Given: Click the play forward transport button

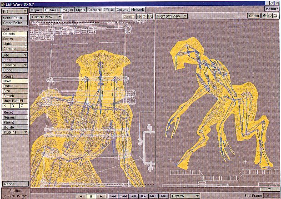Looking at the screenshot, I should (101, 196).
